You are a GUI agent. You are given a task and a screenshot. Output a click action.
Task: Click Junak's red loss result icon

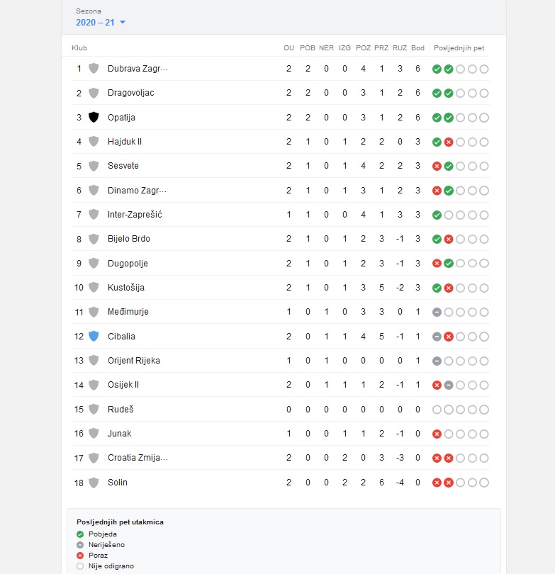coord(437,434)
